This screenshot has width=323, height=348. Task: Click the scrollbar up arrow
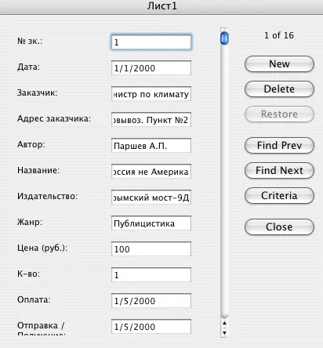click(224, 323)
